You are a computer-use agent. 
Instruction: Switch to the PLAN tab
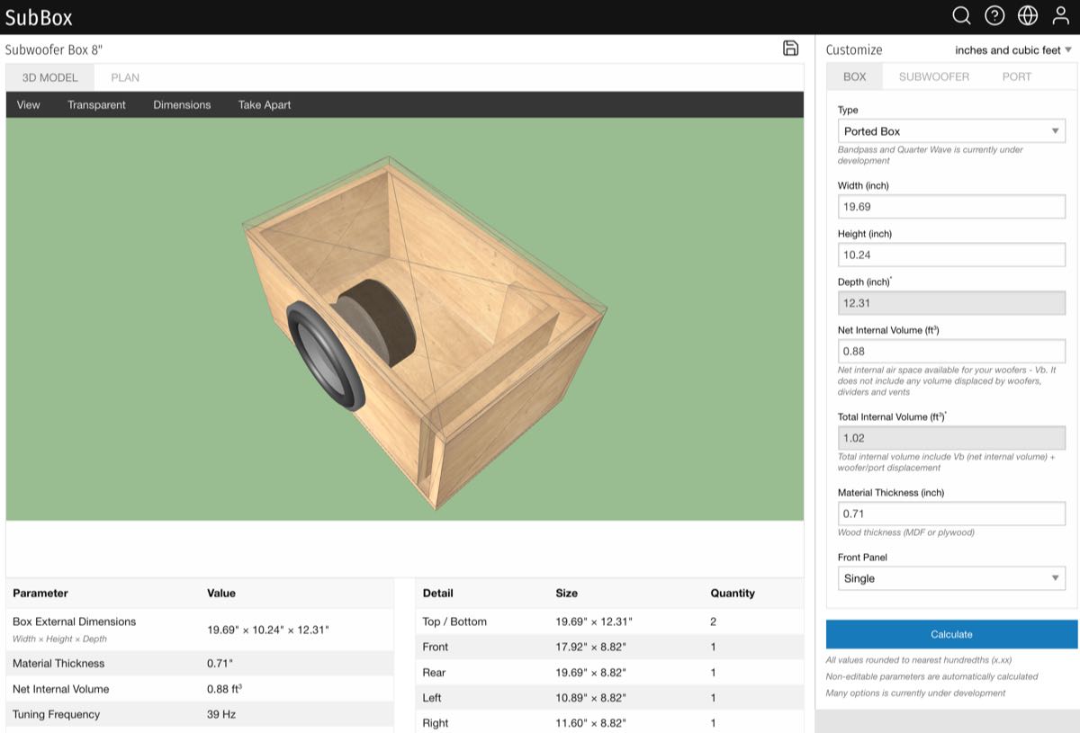125,77
